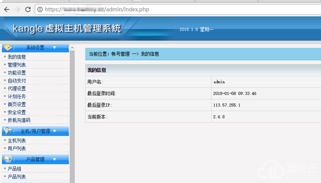Click the 用户名 label cell
The image size is (321, 183).
(x=149, y=82)
